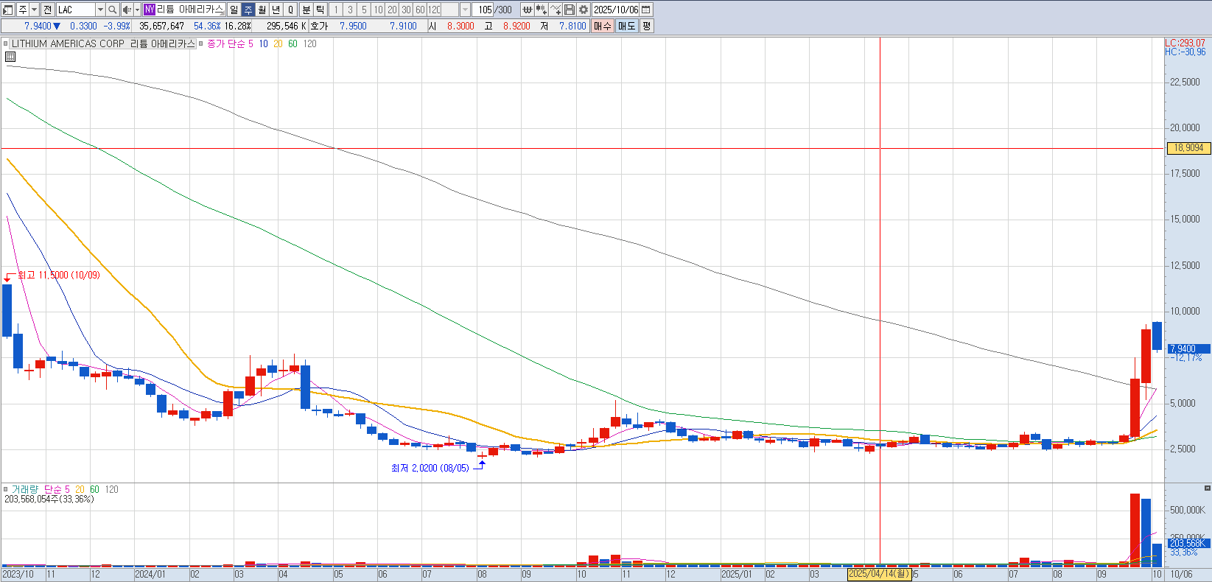Click the square marker before 종가 단순
1212x582 pixels.
[x=201, y=43]
